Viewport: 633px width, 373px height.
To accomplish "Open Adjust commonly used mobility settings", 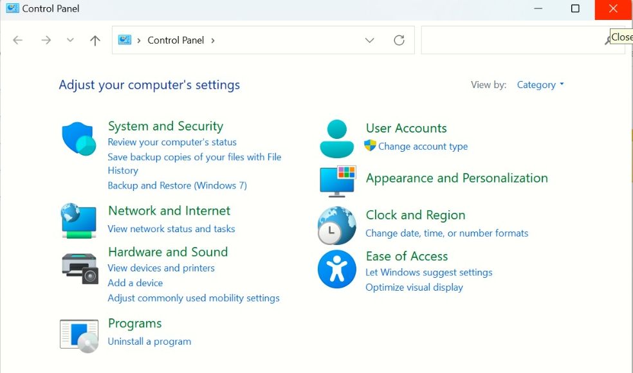I will click(194, 298).
